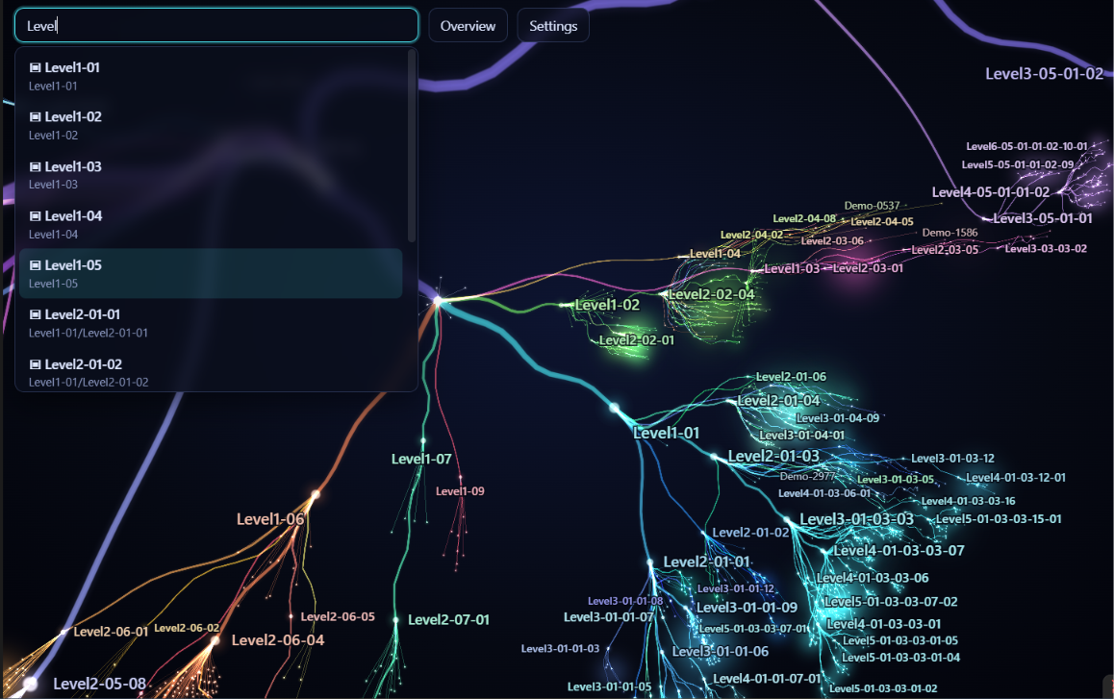
Task: Click the Level2-06-01 node label
Action: click(x=111, y=632)
